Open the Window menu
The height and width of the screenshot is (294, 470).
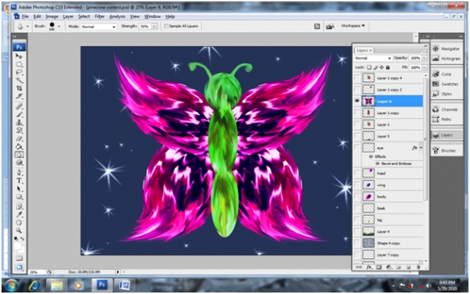pos(152,16)
